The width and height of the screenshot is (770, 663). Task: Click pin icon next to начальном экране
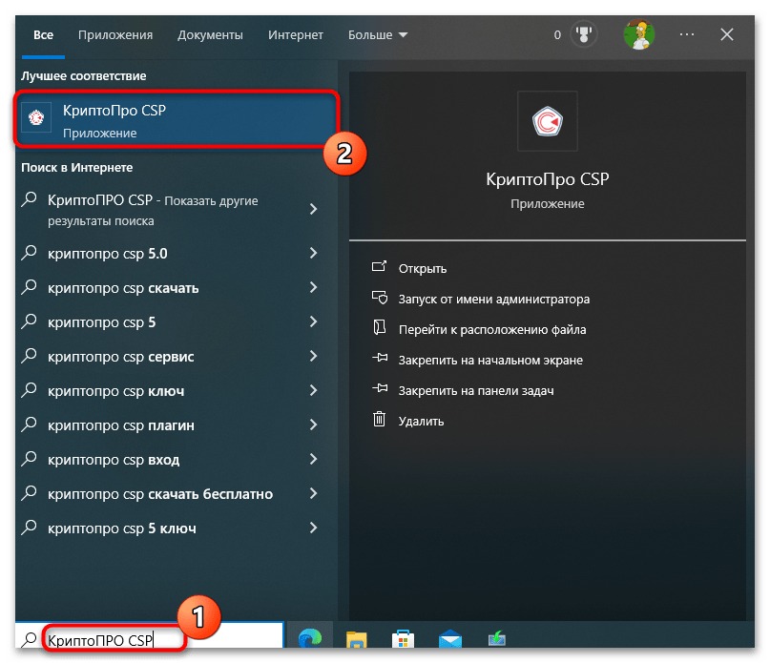point(380,358)
